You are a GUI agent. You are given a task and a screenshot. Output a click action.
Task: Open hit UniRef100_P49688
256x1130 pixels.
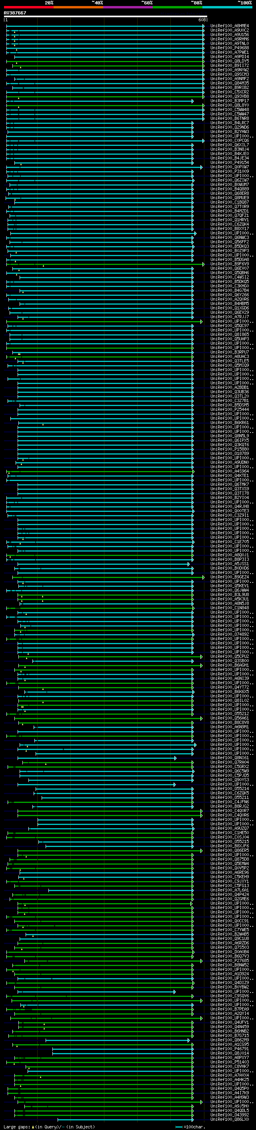point(230,48)
